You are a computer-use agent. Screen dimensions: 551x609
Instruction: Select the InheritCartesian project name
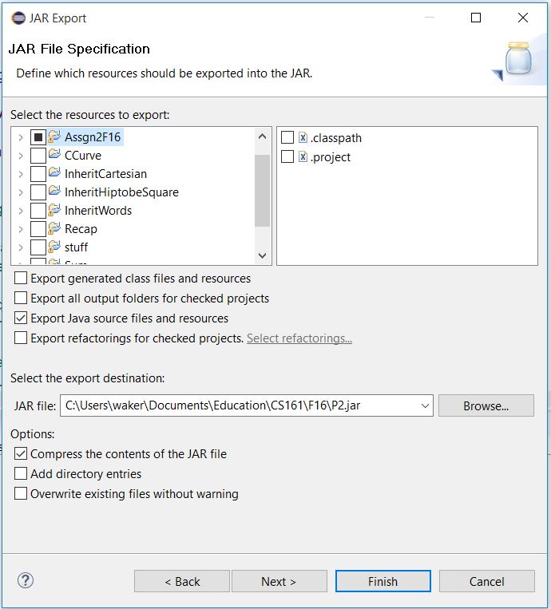(x=105, y=174)
